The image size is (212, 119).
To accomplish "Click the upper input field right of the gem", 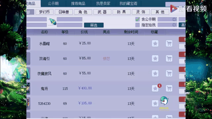I will [70, 19].
